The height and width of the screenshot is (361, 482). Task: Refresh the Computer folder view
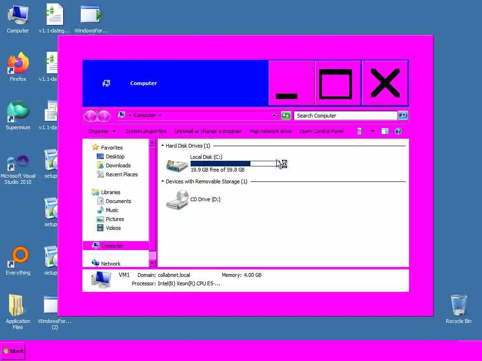286,116
